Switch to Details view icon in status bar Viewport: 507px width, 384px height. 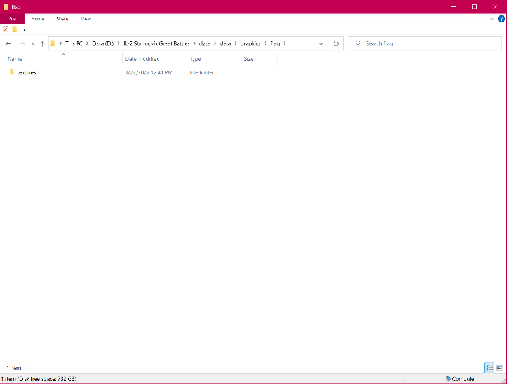pyautogui.click(x=489, y=368)
